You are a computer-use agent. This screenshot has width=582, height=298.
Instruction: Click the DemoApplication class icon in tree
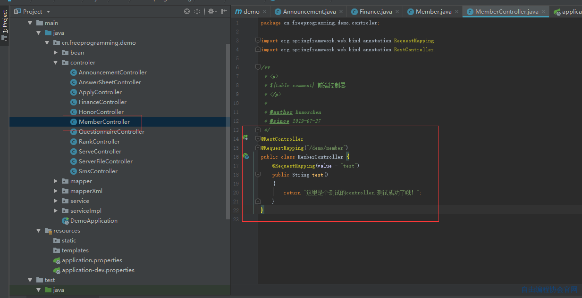click(x=65, y=221)
